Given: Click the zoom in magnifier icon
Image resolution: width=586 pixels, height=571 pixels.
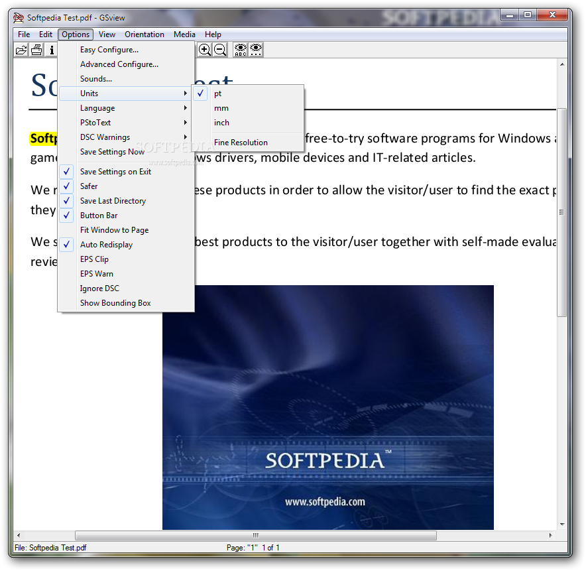Looking at the screenshot, I should click(204, 50).
